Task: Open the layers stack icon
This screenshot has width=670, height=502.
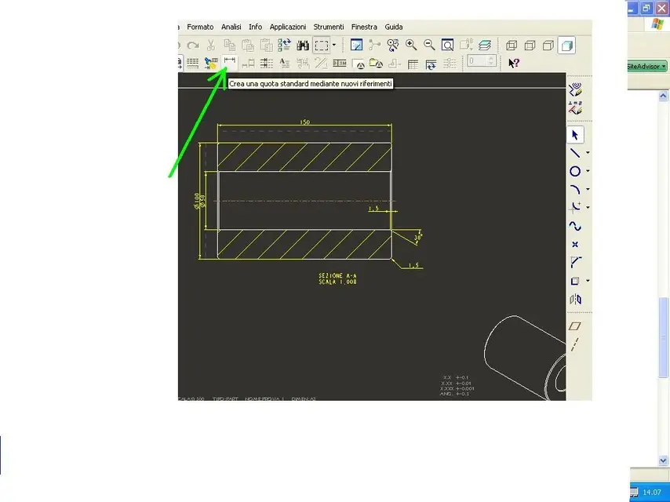Action: click(485, 45)
